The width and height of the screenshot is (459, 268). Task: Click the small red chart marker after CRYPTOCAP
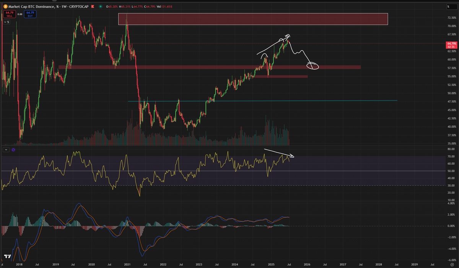click(93, 7)
